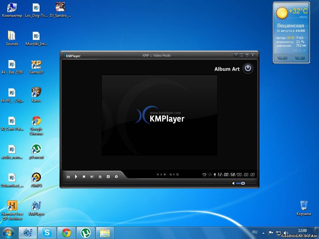The height and width of the screenshot is (239, 319).
Task: Open the KMPlayer playlist editor icon
Action: 108,177
